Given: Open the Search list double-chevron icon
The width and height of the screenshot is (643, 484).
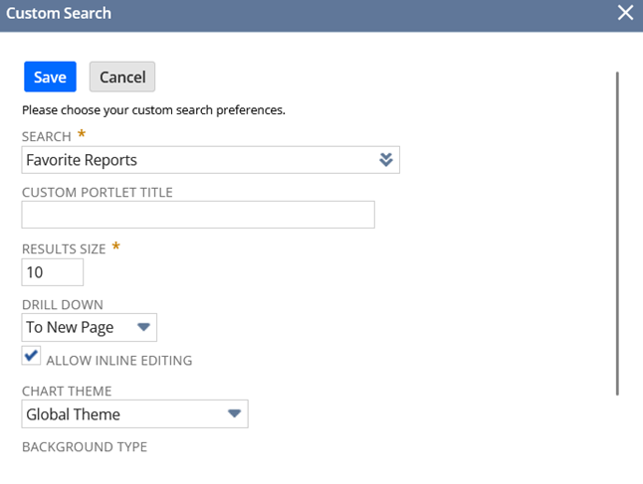Looking at the screenshot, I should (x=386, y=160).
